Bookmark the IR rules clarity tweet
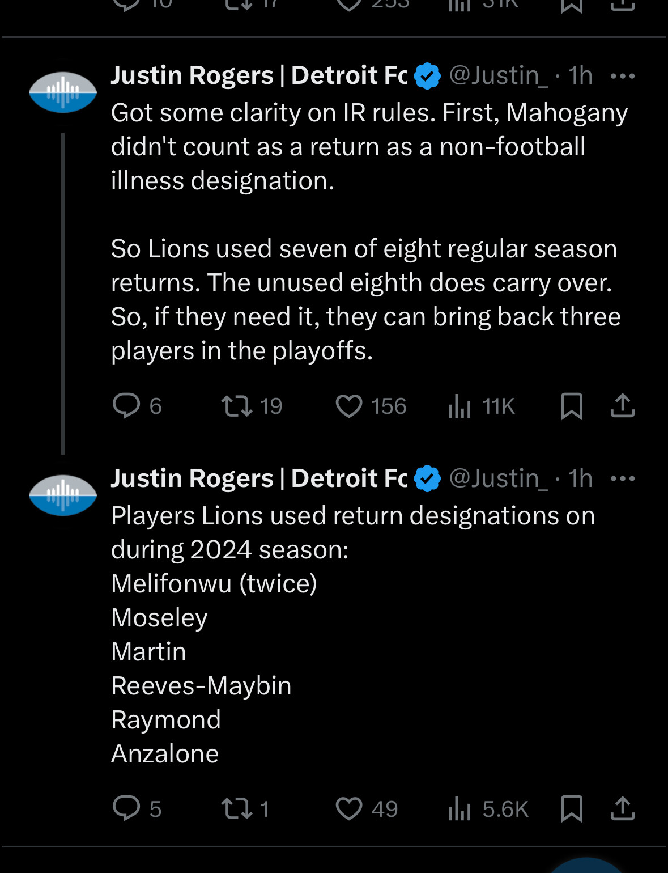 [571, 406]
